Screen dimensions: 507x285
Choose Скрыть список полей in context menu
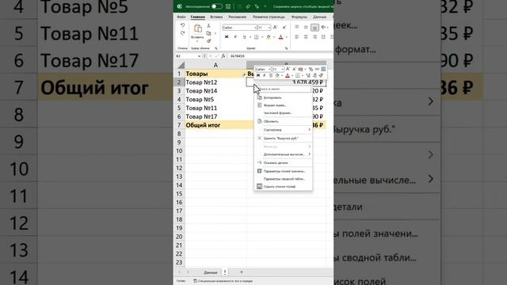pyautogui.click(x=284, y=187)
